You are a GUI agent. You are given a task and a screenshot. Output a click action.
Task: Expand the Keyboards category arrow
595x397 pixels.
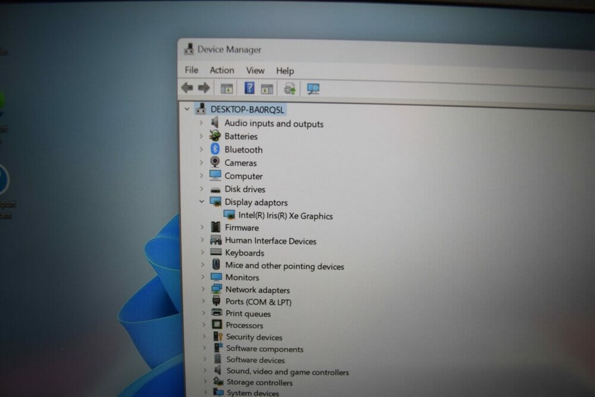203,252
